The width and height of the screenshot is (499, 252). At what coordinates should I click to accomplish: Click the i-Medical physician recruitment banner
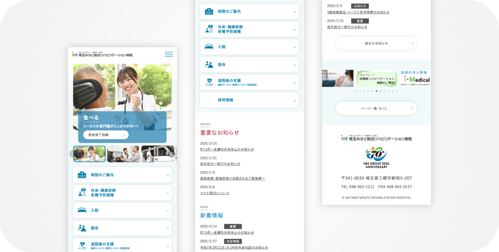(415, 79)
